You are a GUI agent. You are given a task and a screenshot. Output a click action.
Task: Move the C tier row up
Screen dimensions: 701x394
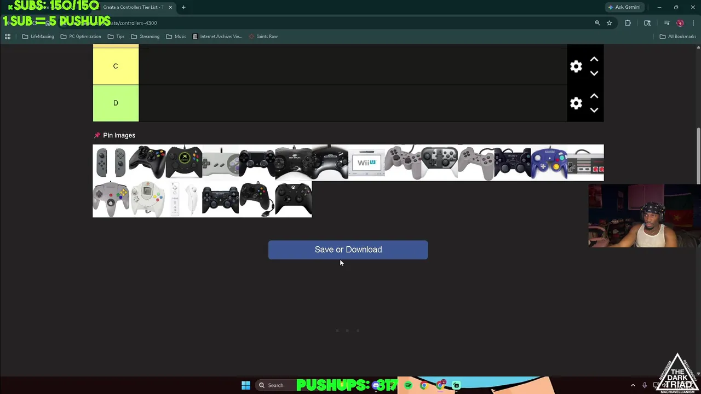[x=594, y=59]
